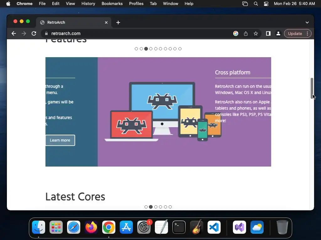Open the Apple menu

pyautogui.click(x=8, y=3)
